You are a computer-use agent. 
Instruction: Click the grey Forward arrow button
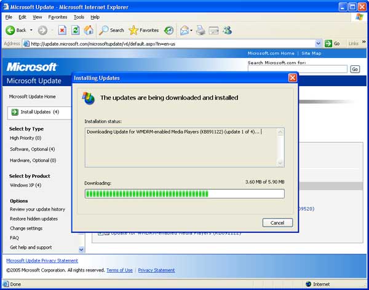42,30
